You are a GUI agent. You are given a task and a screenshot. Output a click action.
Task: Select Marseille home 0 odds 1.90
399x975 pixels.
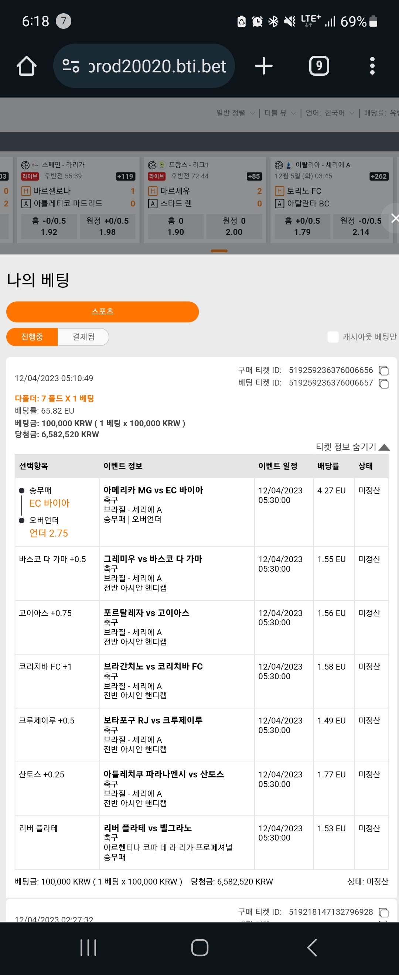click(175, 226)
